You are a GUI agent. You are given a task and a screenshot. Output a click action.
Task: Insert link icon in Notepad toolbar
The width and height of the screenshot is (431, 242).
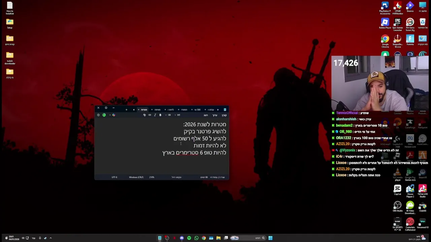point(150,115)
